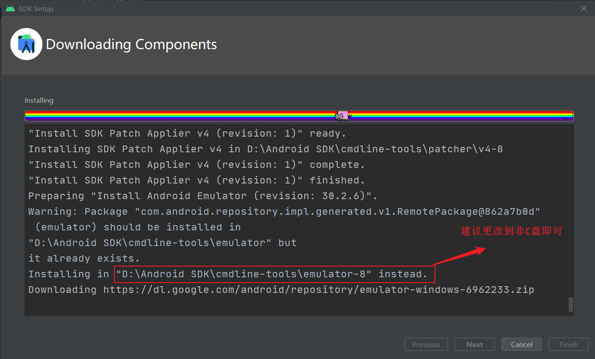
Task: Click '(emulator) should be installed in' line
Action: [x=138, y=227]
